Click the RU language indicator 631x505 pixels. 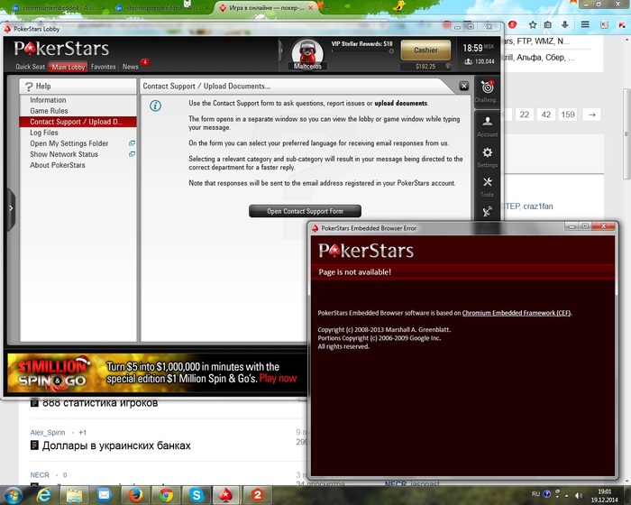point(535,494)
